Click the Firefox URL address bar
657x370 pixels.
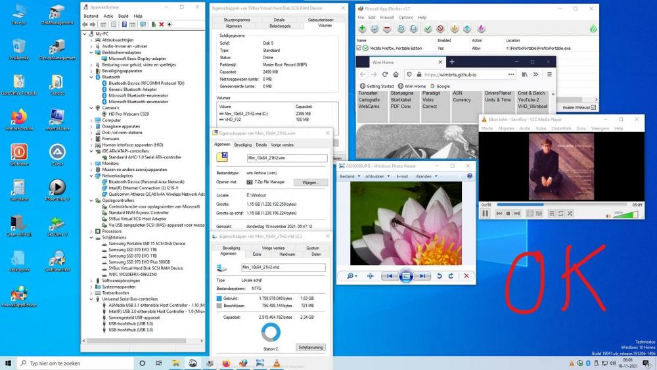[x=461, y=74]
